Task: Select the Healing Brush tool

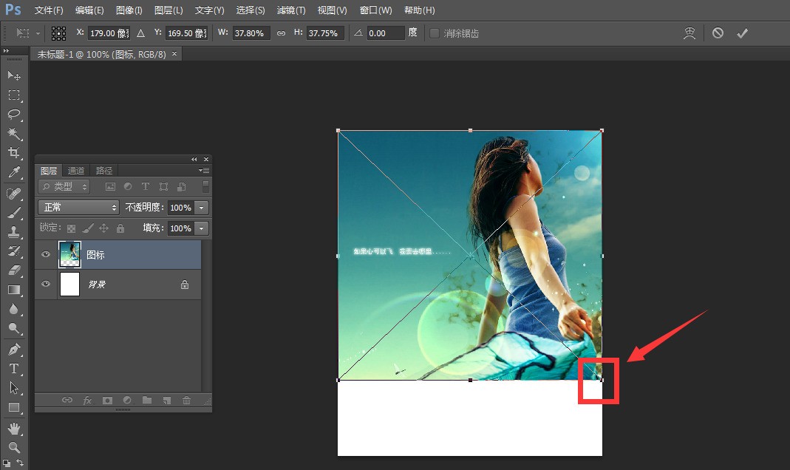Action: point(13,194)
